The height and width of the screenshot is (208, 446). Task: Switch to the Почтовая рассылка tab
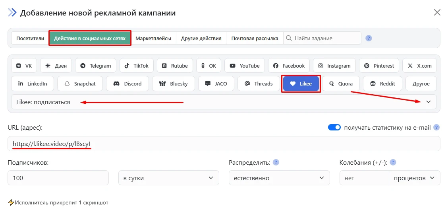tap(255, 39)
